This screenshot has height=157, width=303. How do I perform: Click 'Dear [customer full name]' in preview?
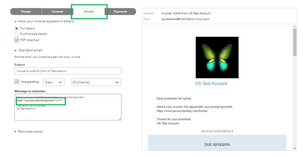(174, 99)
